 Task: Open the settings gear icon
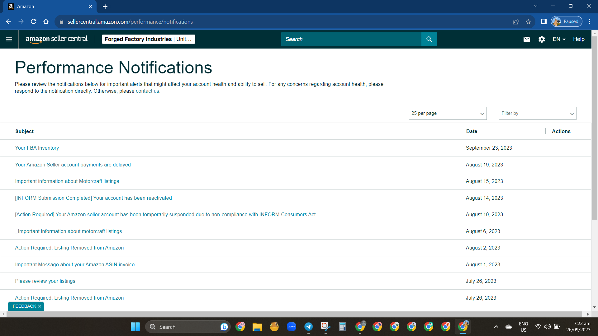pyautogui.click(x=542, y=39)
